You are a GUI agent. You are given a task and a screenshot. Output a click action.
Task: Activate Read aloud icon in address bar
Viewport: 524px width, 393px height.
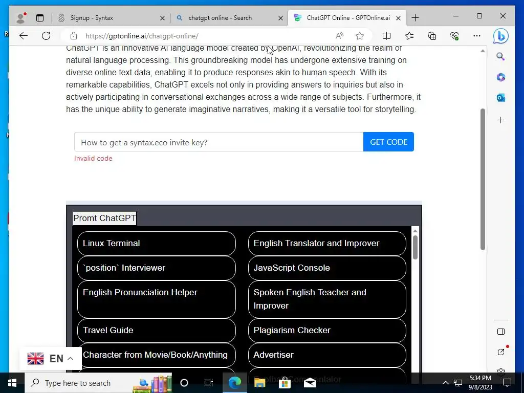tap(339, 36)
